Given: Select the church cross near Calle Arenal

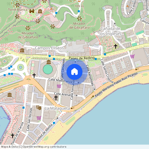Looking at the screenshot, I should (56, 98).
